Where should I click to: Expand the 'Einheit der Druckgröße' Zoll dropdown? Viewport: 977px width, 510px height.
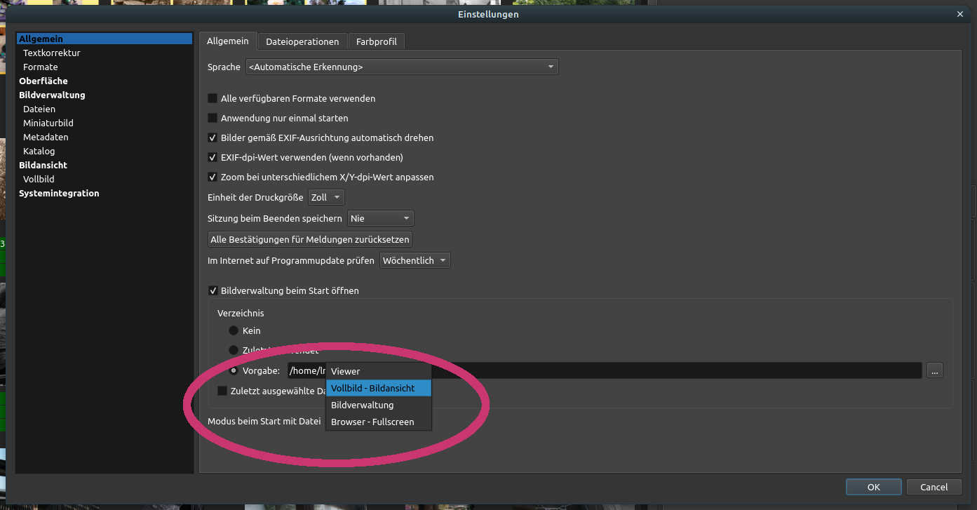327,198
